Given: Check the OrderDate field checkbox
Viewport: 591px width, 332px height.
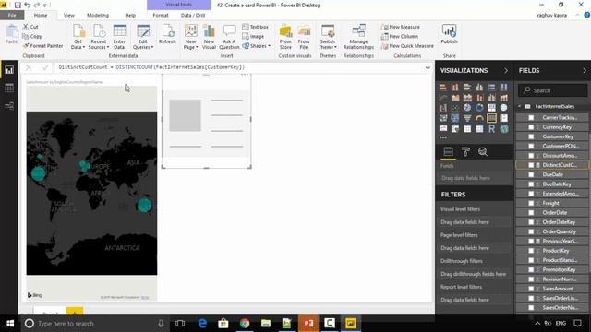Looking at the screenshot, I should click(531, 213).
